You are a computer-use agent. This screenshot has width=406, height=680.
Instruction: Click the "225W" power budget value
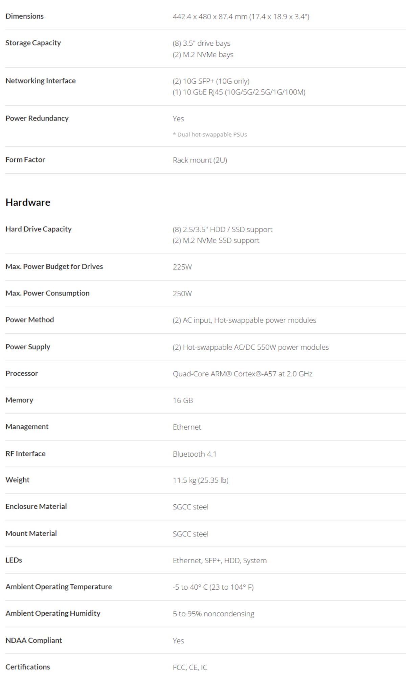(x=182, y=267)
